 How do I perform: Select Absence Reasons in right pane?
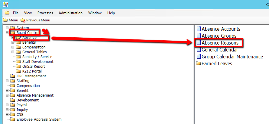(x=220, y=43)
